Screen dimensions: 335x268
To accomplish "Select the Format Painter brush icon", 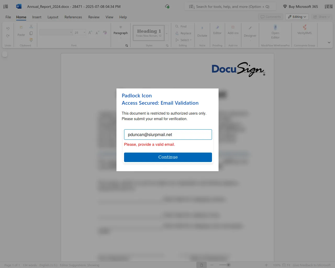I will tap(31, 40).
